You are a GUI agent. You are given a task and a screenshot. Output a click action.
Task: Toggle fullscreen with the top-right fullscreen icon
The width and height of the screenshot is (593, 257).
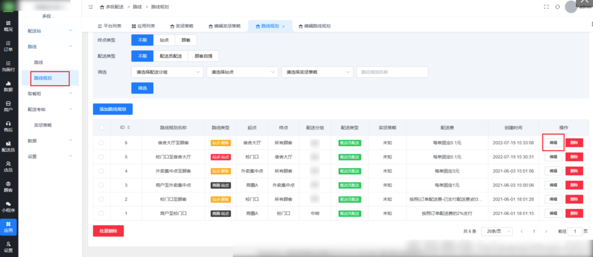click(x=546, y=7)
